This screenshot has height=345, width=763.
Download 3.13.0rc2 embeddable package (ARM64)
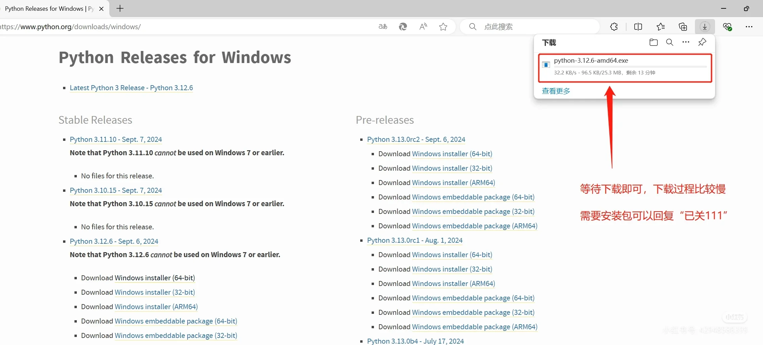(475, 226)
